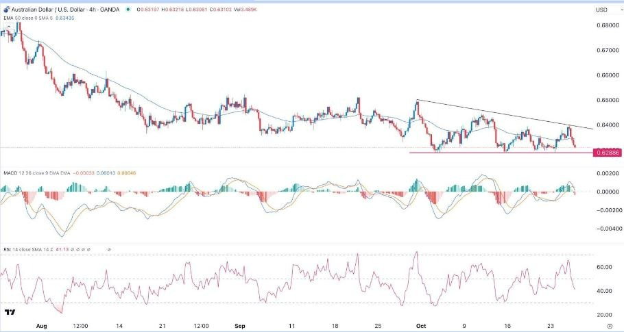624x332 pixels.
Task: Click the green market status dot
Action: (x=128, y=10)
